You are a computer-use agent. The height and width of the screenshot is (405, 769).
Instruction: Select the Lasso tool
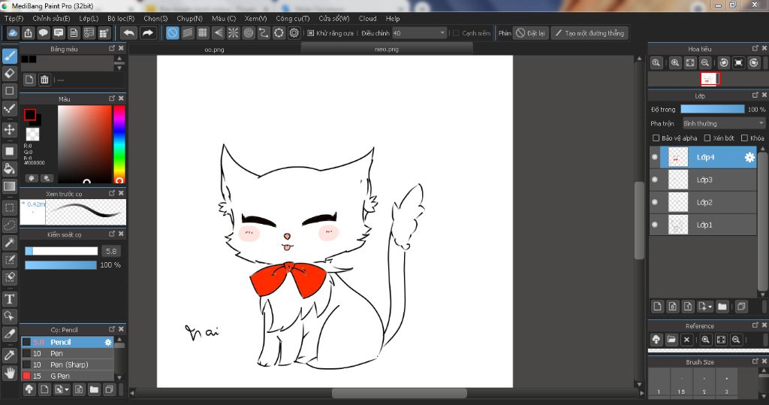[x=10, y=225]
